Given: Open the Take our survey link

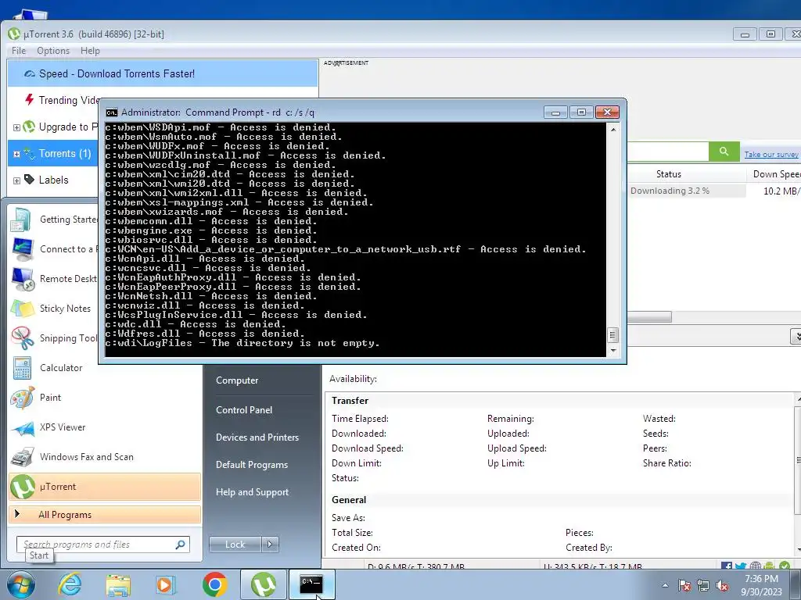Looking at the screenshot, I should (770, 154).
